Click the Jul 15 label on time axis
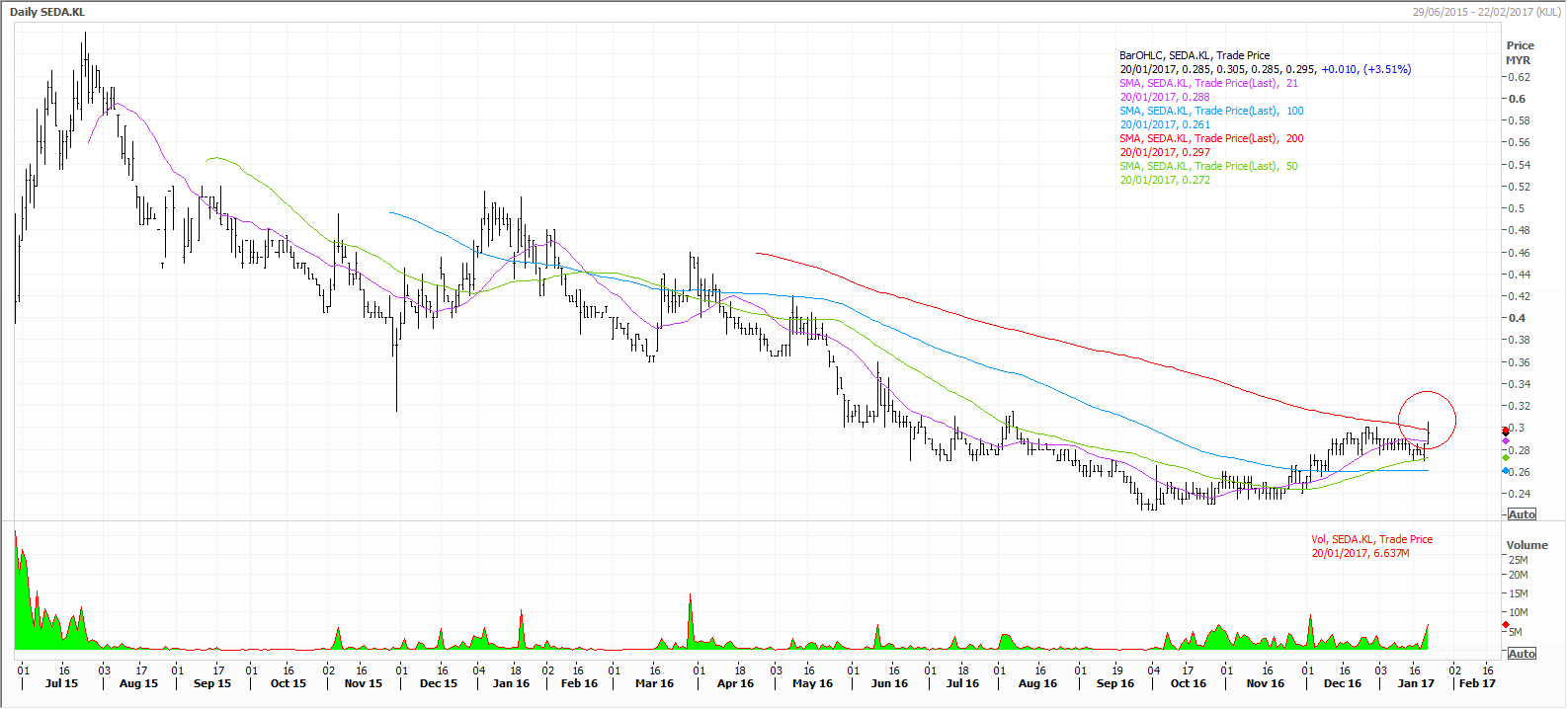The image size is (1567, 709). [x=61, y=683]
